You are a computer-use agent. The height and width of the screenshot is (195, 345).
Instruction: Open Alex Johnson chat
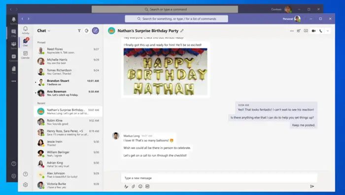point(68,175)
